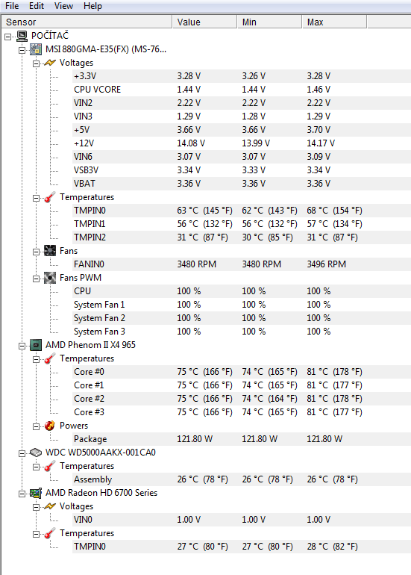411x575 pixels.
Task: Click the CPU chip icon beside AMD Phenom II
Action: click(x=36, y=345)
